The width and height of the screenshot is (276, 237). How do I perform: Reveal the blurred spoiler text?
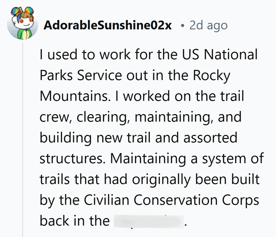pos(149,221)
